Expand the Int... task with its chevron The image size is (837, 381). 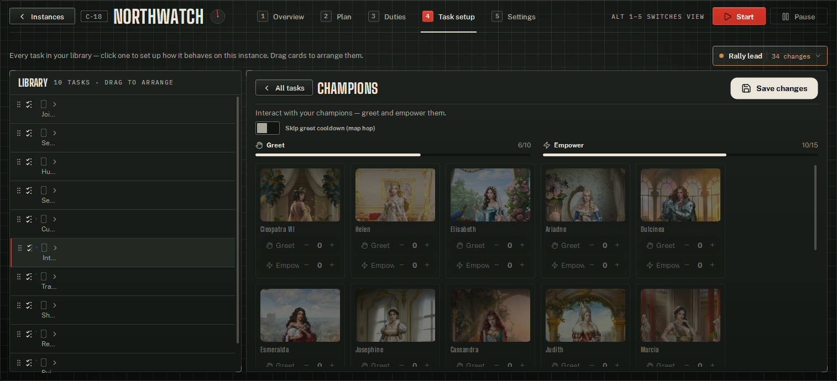[x=55, y=248]
